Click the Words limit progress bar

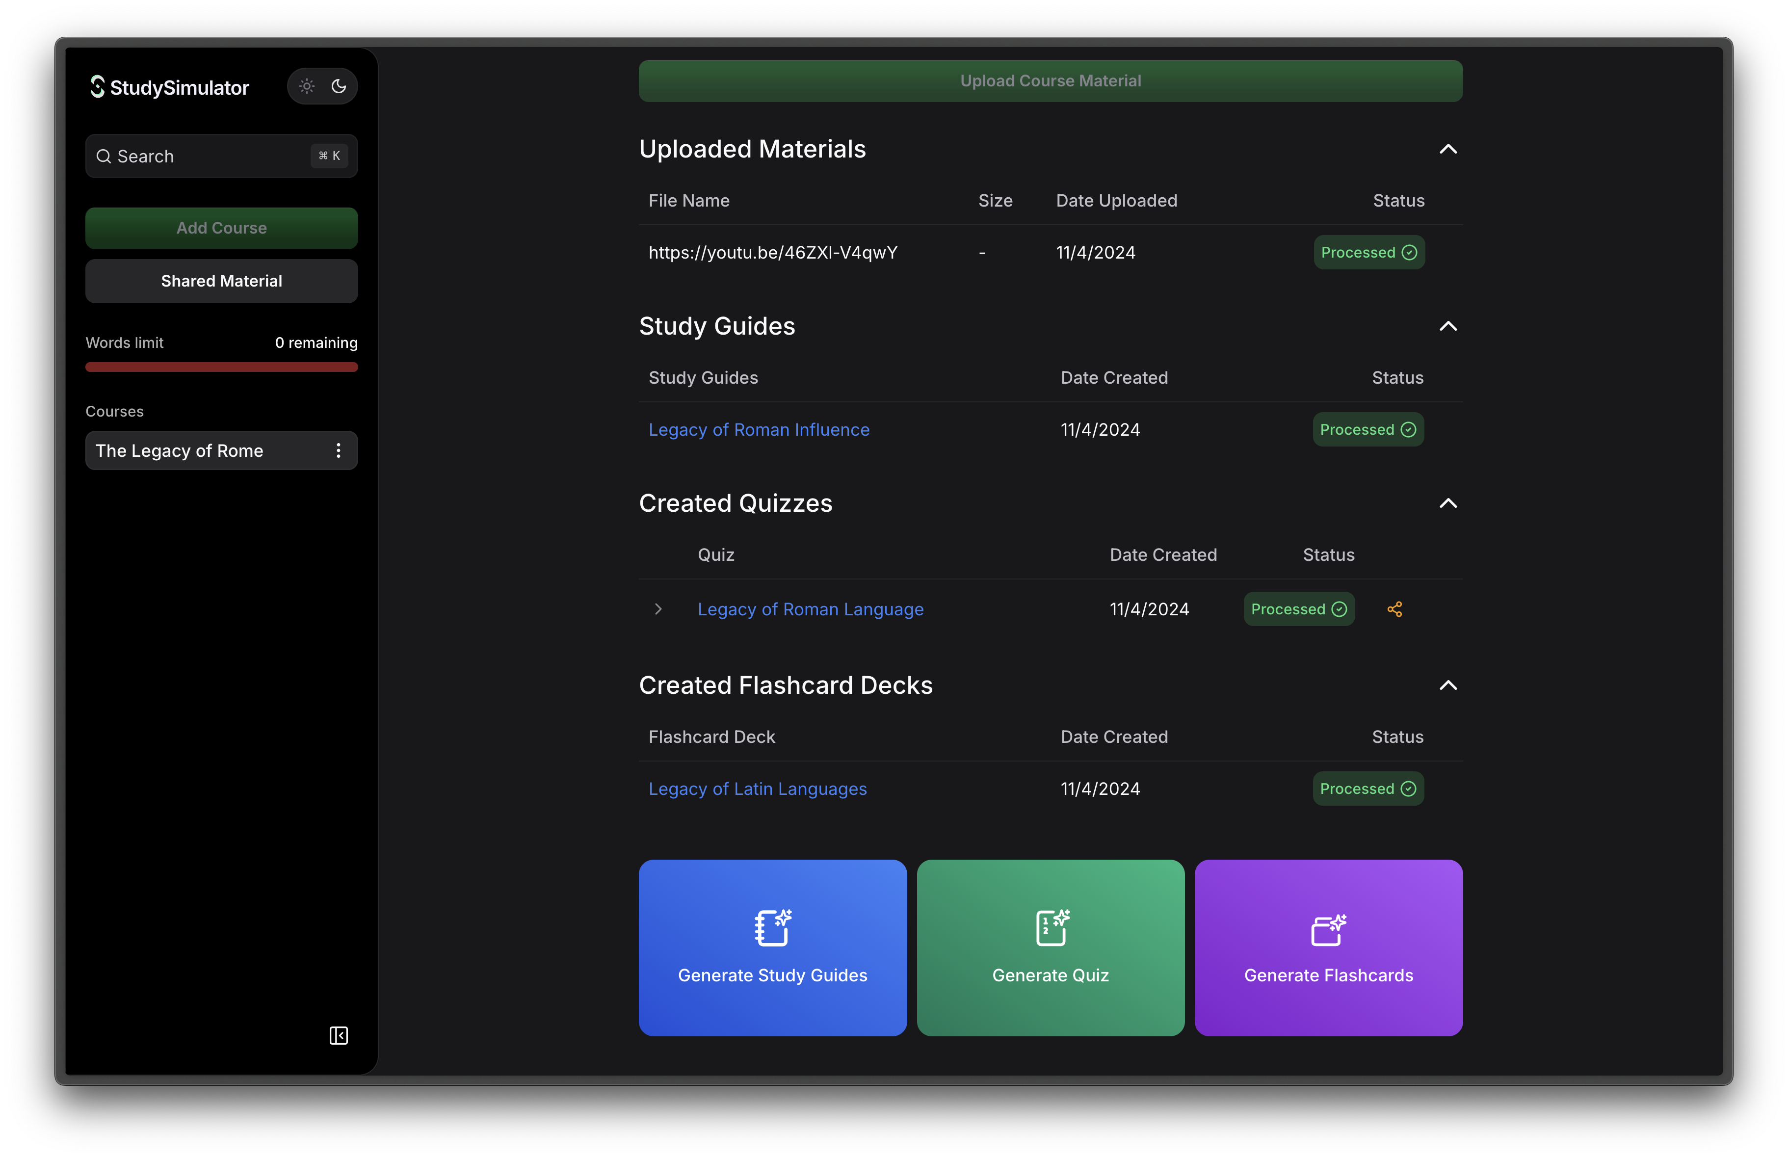pos(222,368)
